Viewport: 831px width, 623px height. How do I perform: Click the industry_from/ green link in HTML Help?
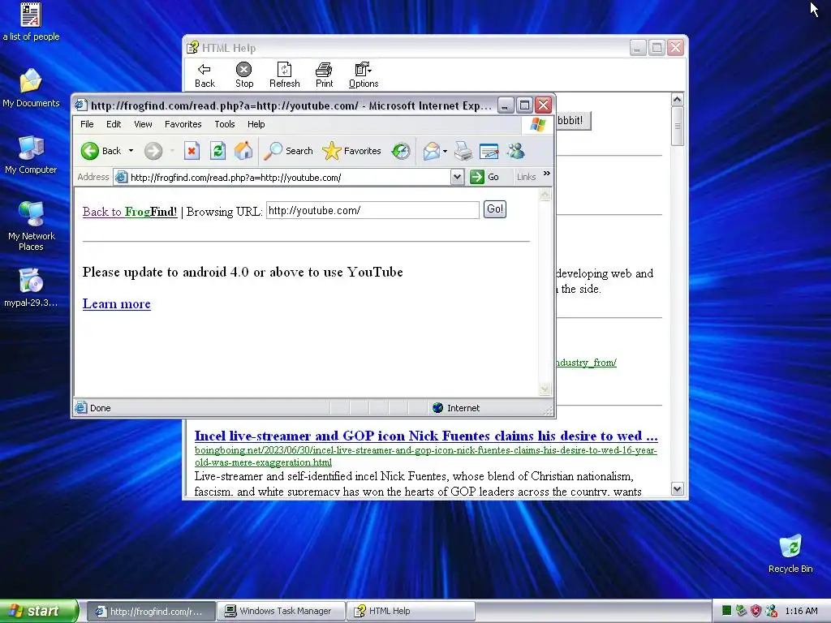click(x=586, y=363)
